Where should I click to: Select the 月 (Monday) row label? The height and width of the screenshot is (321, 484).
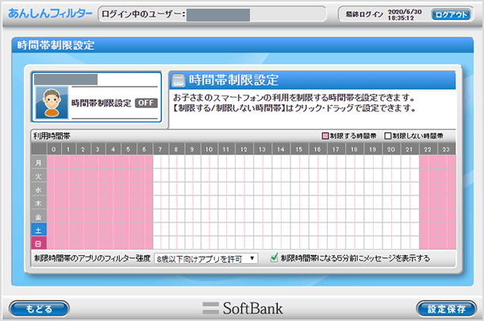pos(38,162)
